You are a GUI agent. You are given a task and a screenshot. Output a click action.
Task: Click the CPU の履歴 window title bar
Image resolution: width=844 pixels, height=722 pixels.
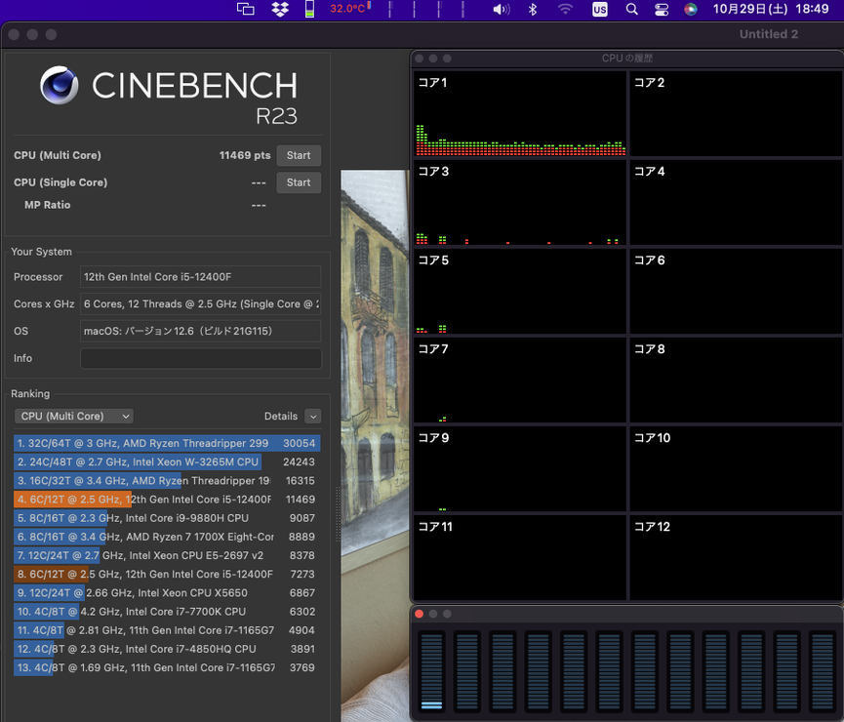[627, 59]
